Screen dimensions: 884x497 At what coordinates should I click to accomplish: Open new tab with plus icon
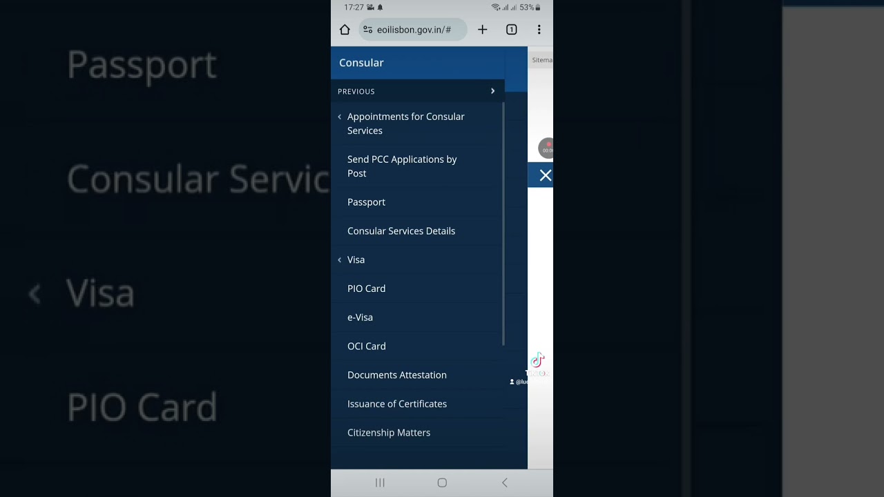[482, 30]
